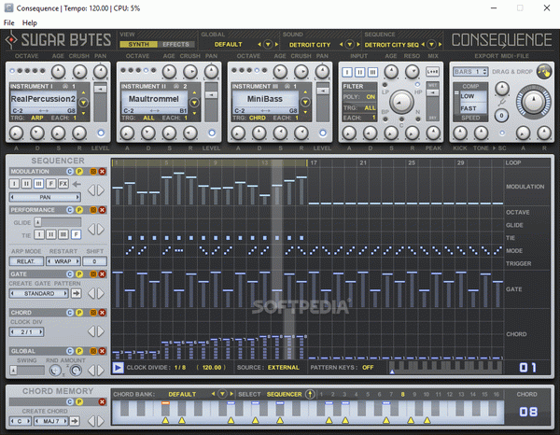Screen dimensions: 560x435
Task: Randomize the CHORD sequence with orange icon
Action: point(93,313)
